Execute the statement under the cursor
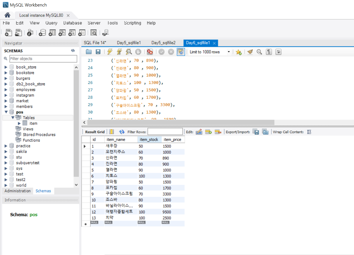The height and width of the screenshot is (255, 354). tap(119, 52)
